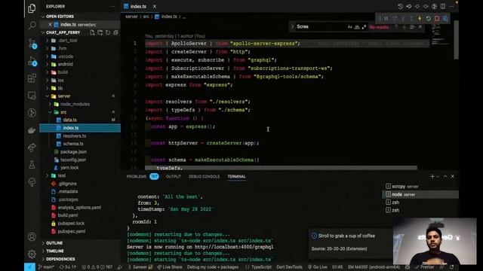
Task: Select the node server terminal
Action: (x=420, y=194)
